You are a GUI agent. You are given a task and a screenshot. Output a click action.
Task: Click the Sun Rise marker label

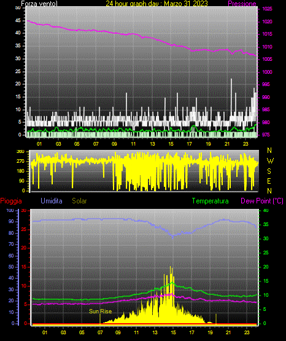coord(100,312)
